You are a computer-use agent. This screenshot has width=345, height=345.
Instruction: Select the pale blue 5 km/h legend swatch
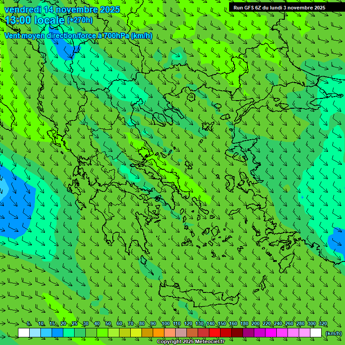(x=35, y=333)
